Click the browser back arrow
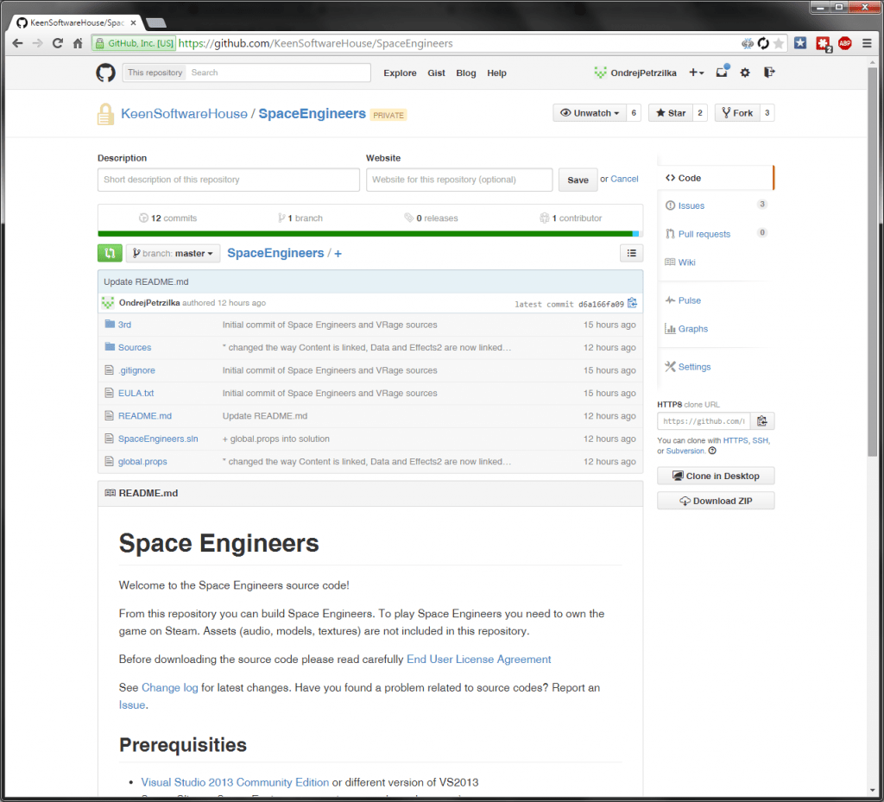This screenshot has width=884, height=802. 17,43
